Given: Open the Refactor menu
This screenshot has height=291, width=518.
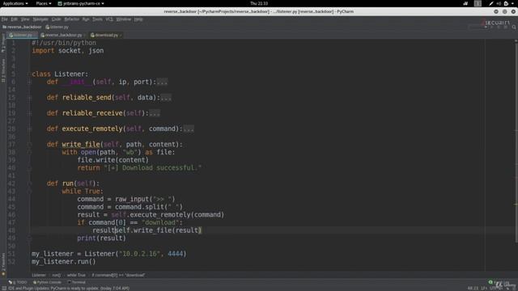Looking at the screenshot, I should [72, 19].
